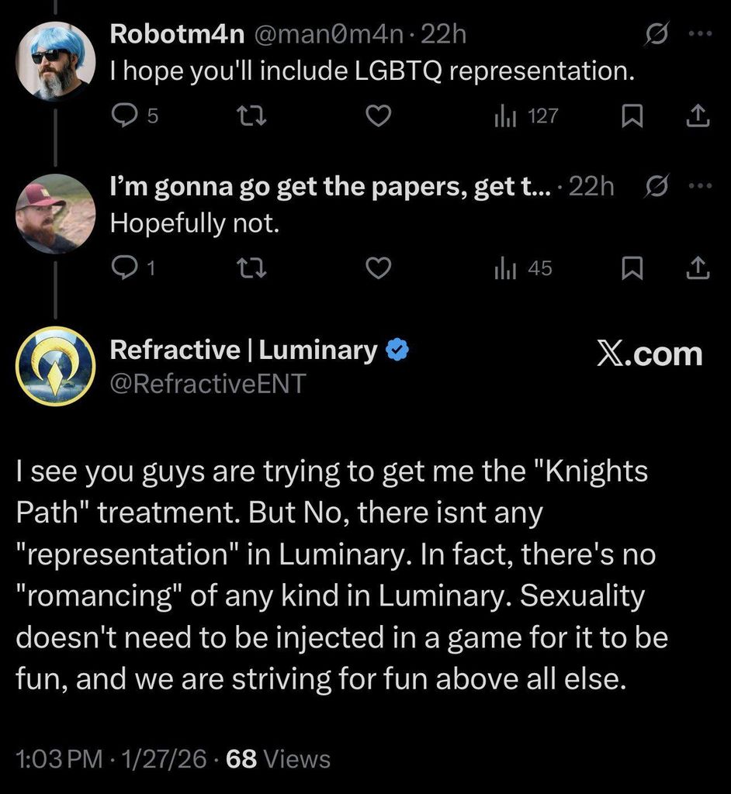This screenshot has width=731, height=794.
Task: Click the Refractive | Luminary display name
Action: (243, 350)
